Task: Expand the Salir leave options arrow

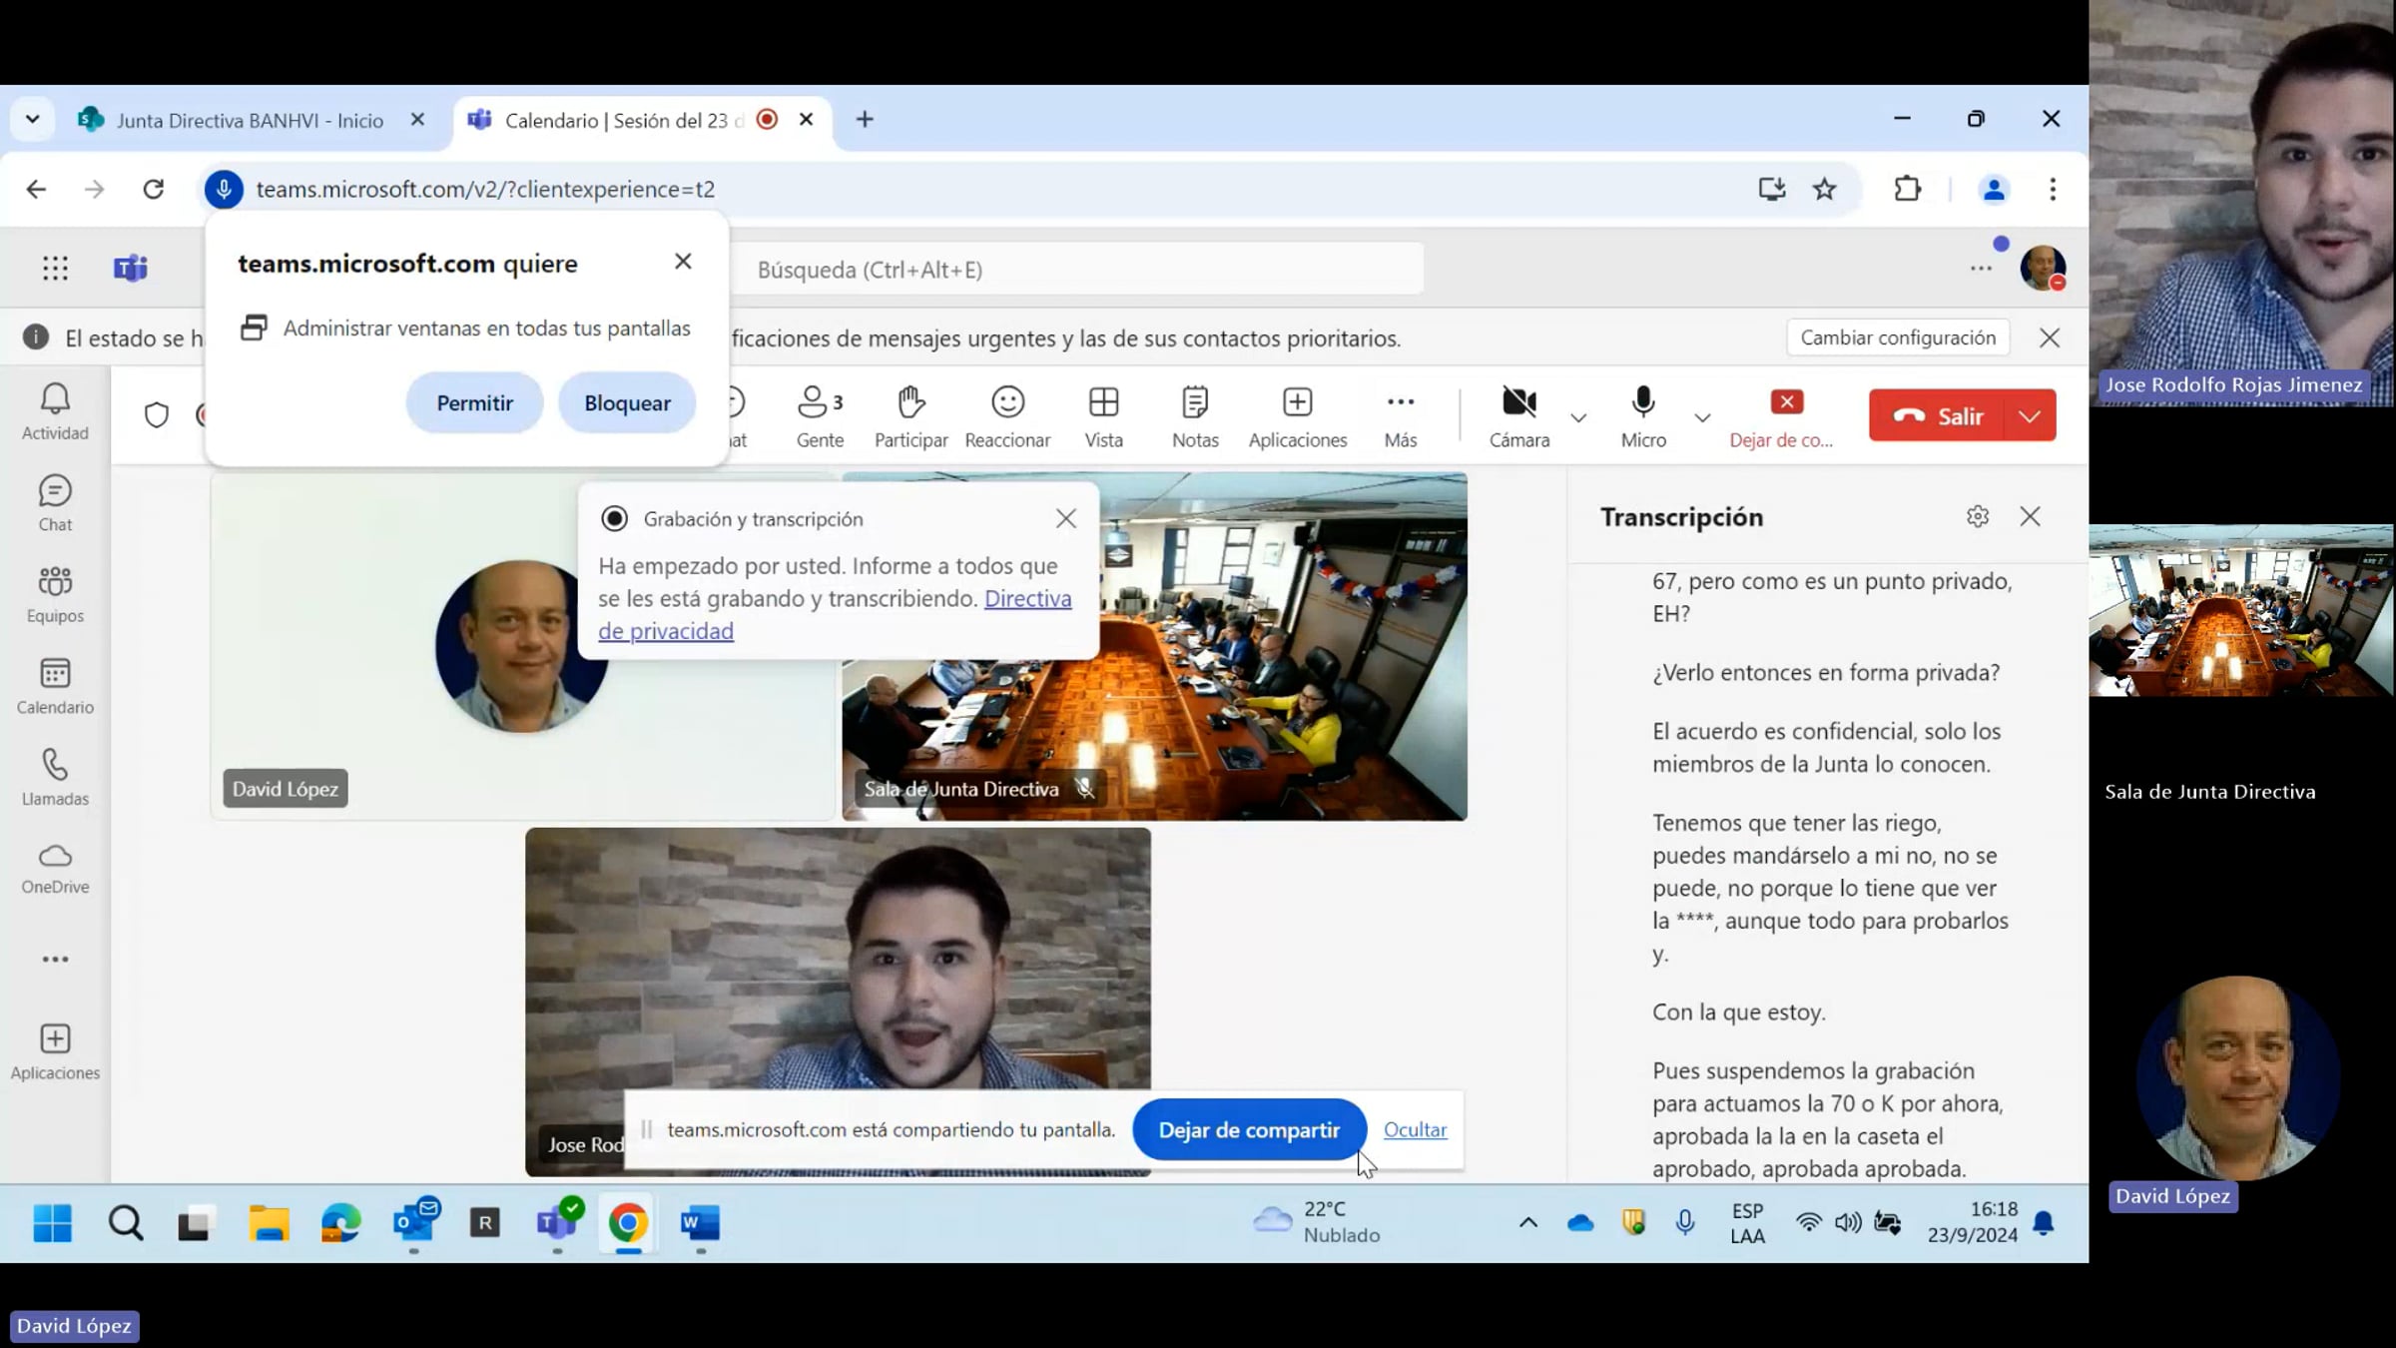Action: click(x=2030, y=415)
